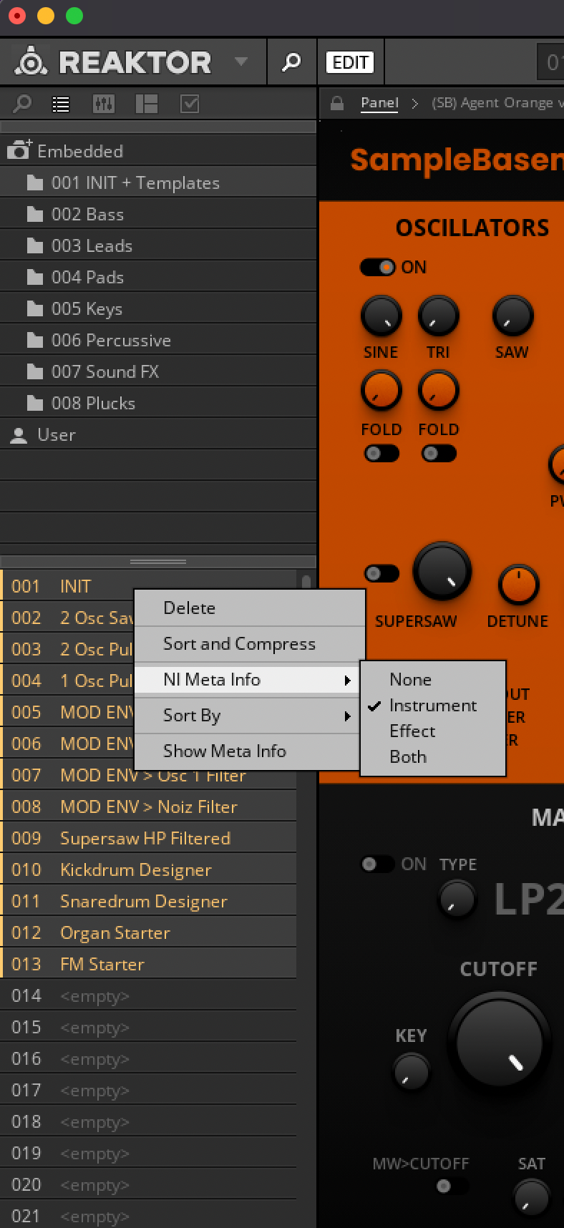Click the TRI level knob
The image size is (564, 1228).
click(x=438, y=316)
